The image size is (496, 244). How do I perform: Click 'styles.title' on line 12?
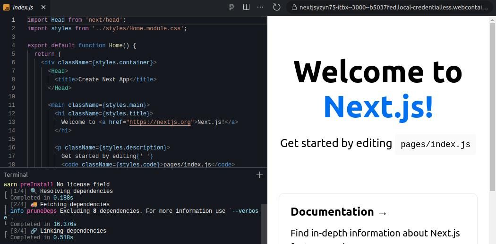tap(128, 113)
